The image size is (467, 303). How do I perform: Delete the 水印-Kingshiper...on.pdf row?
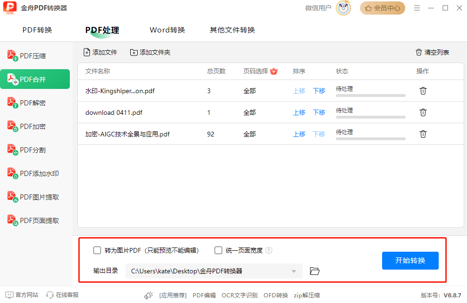pyautogui.click(x=423, y=91)
